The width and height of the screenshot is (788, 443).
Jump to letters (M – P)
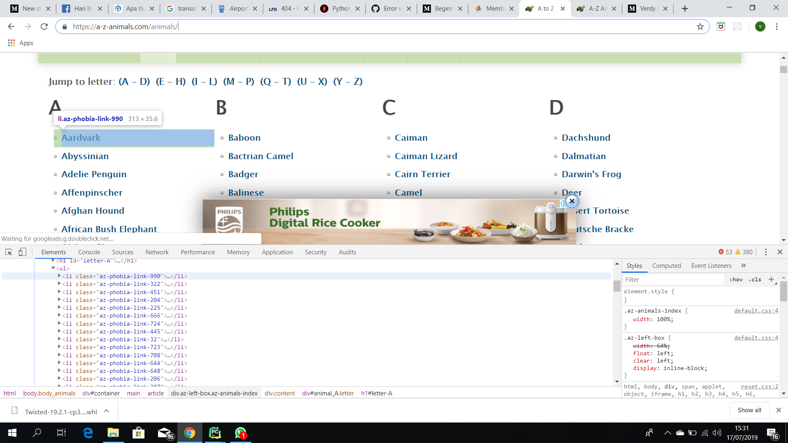[x=238, y=81]
